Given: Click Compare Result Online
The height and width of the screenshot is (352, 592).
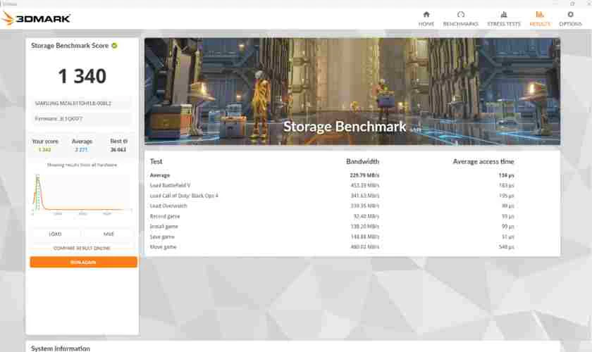Looking at the screenshot, I should pos(82,248).
